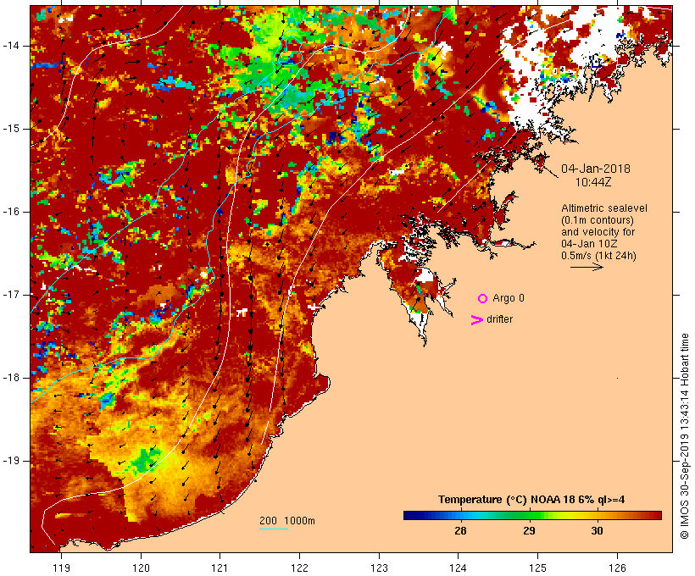Click the '30' colorbar tick label
The width and height of the screenshot is (695, 576).
[x=597, y=531]
